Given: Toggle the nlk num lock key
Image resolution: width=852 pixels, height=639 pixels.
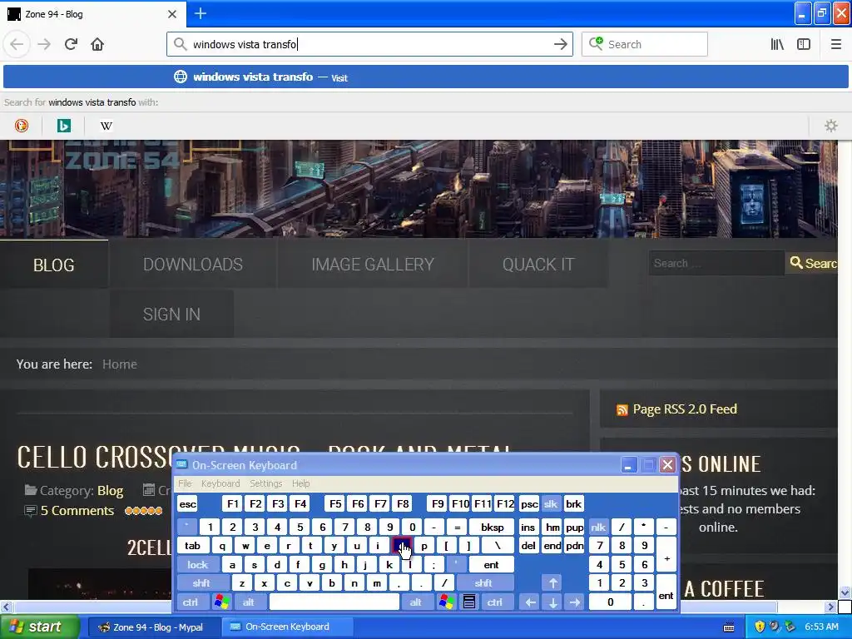Looking at the screenshot, I should tap(598, 527).
